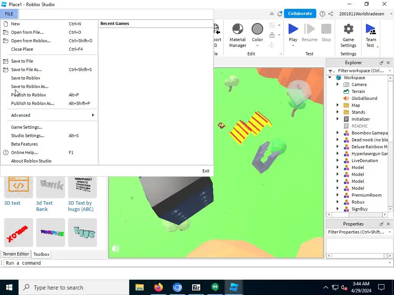
Task: Open Firefox from taskbar
Action: [x=158, y=287]
